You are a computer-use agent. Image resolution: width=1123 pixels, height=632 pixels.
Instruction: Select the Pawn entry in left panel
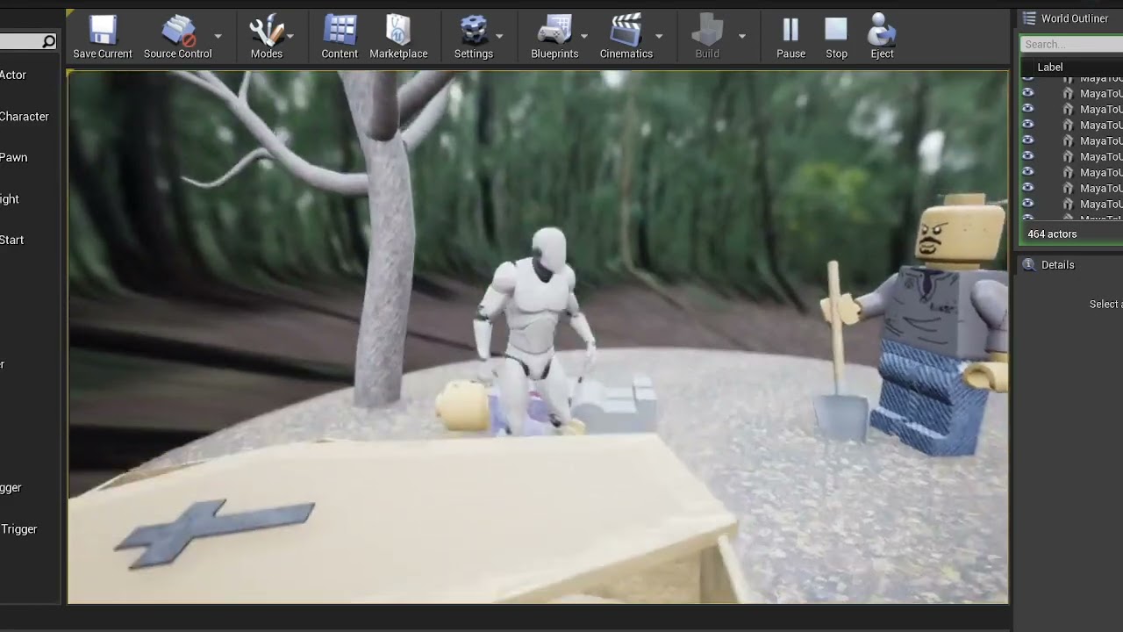(x=14, y=157)
